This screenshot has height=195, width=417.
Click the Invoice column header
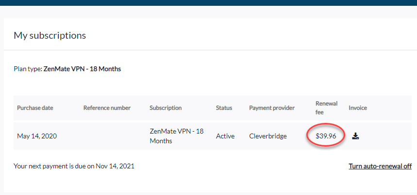358,108
